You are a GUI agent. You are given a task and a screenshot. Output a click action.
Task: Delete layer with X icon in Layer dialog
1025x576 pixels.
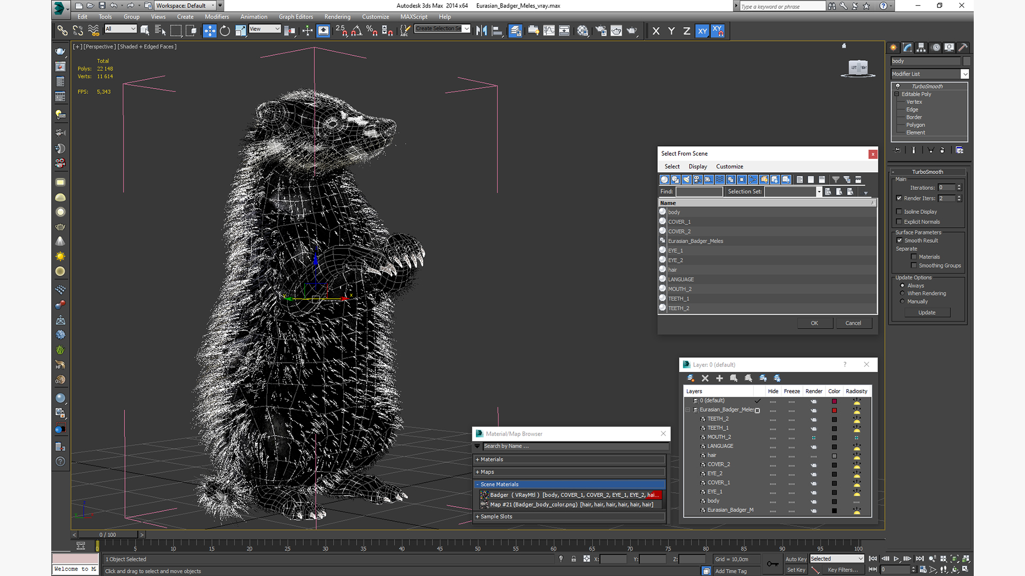coord(705,378)
